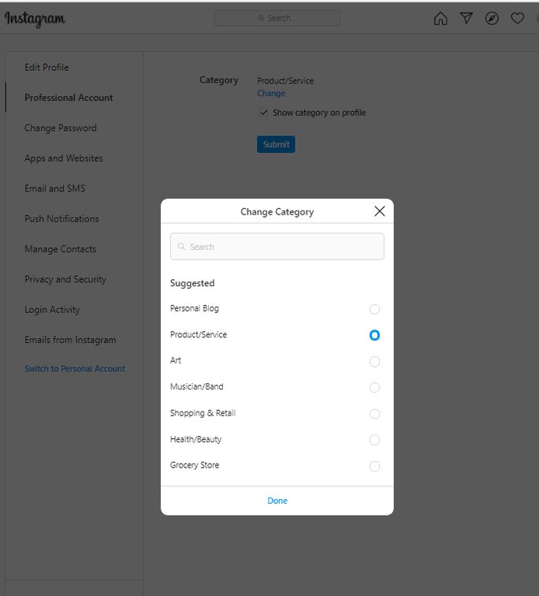Select Personal Blog radio button
The image size is (539, 596).
374,309
